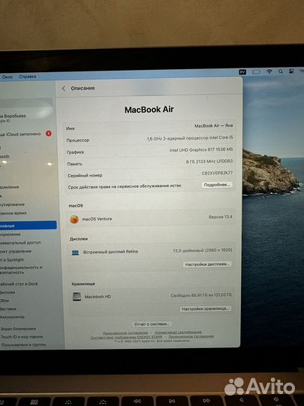This screenshot has width=304, height=406.
Task: Select Конфиденциальность и безопасность in sidebar
Action: pos(21,270)
